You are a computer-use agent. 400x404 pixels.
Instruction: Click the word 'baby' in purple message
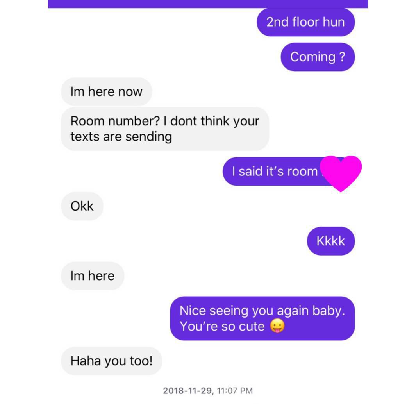[x=329, y=311]
